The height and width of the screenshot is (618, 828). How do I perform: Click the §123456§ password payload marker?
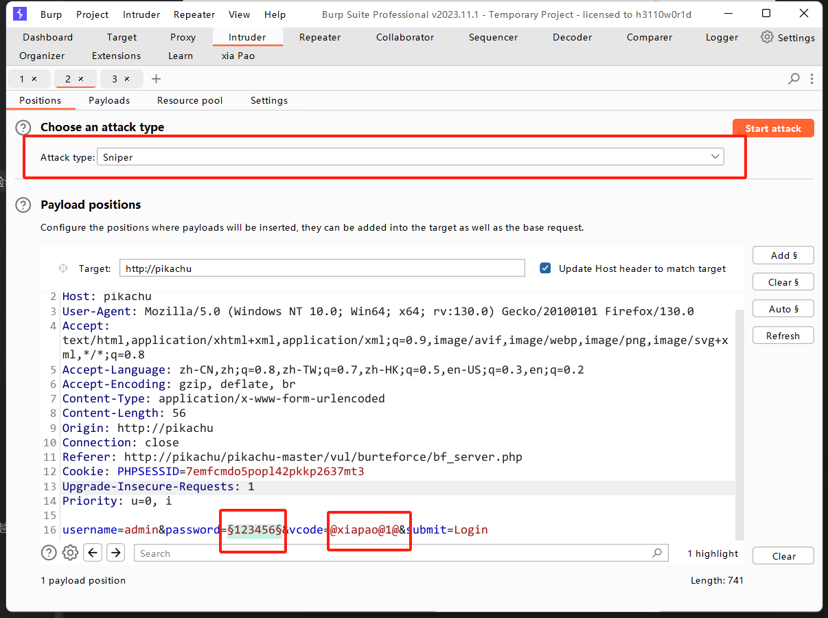(255, 529)
